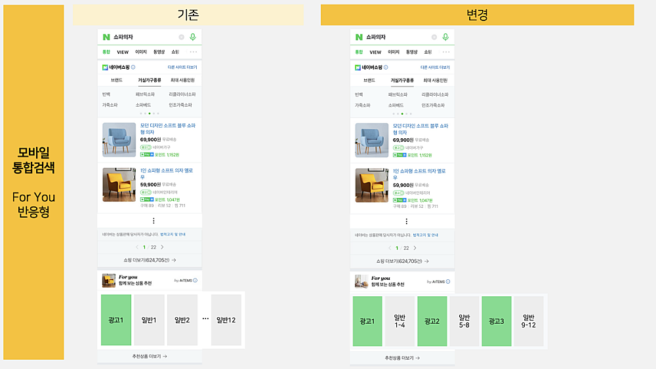Switch to the VIEW tab in 기존 mockup

(123, 52)
